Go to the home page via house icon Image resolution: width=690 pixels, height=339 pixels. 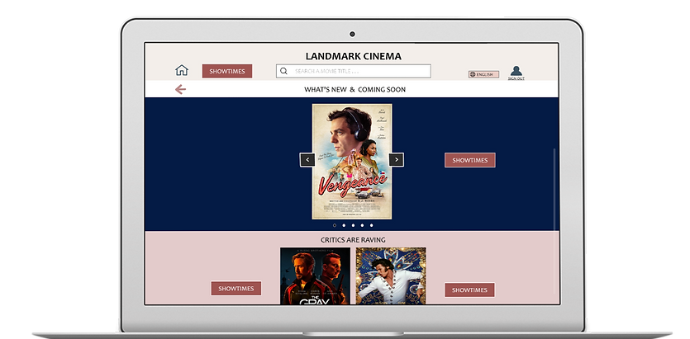(x=181, y=70)
